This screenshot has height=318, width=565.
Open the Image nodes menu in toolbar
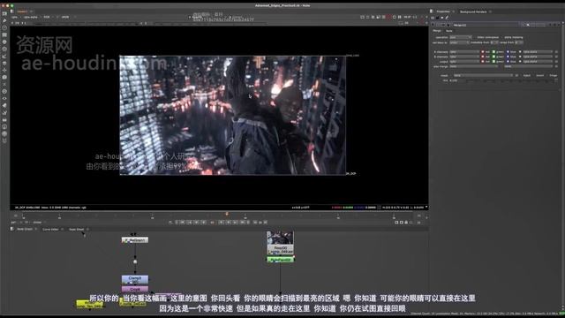[x=4, y=13]
